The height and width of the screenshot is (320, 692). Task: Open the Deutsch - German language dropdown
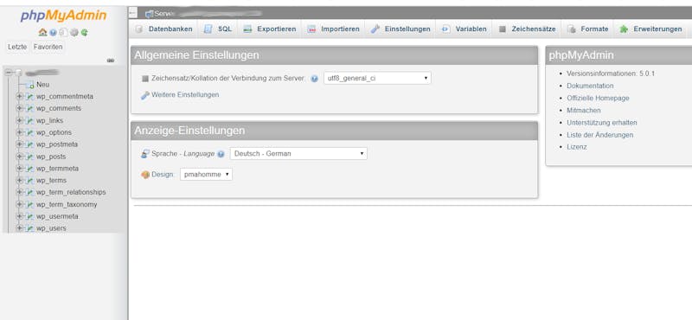coord(298,154)
